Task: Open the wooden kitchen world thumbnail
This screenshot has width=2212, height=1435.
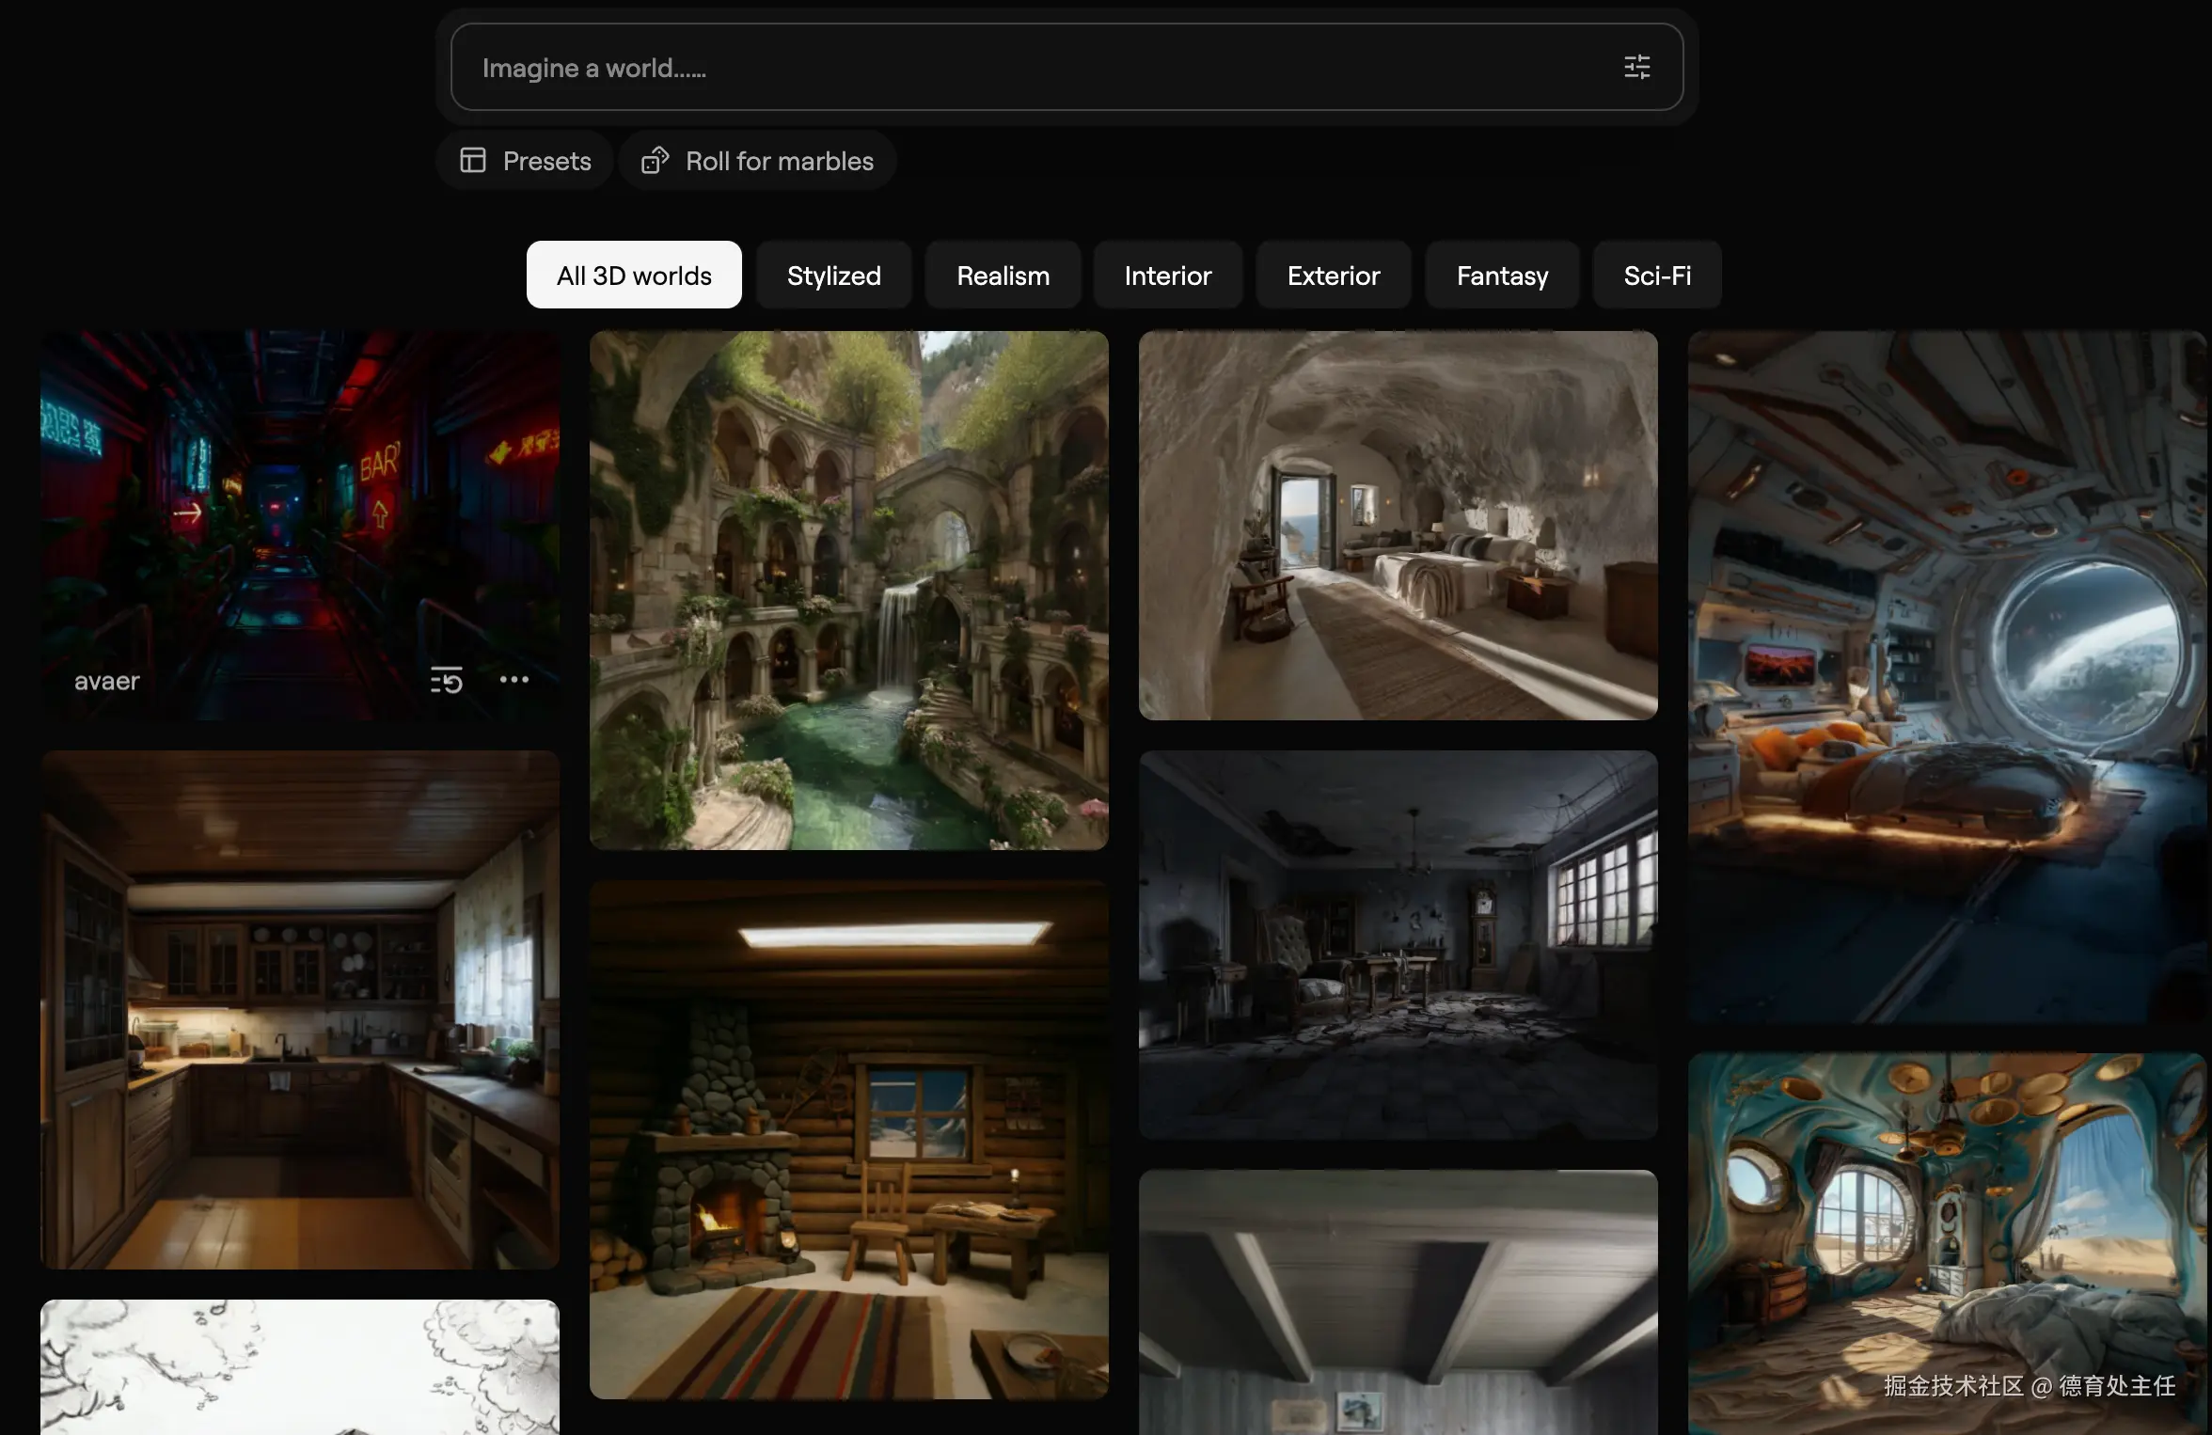Action: click(300, 1009)
